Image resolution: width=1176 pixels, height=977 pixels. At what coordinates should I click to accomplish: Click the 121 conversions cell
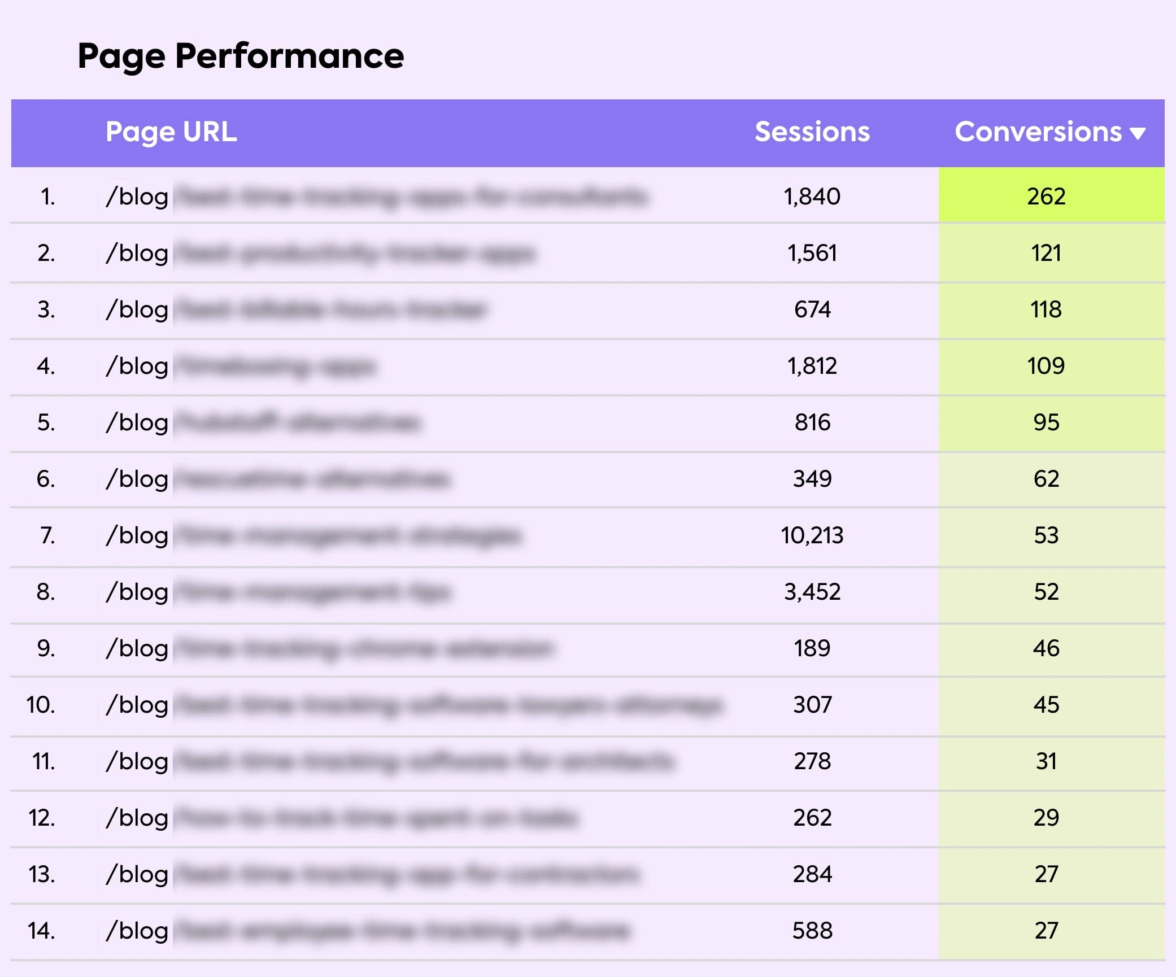(x=1046, y=253)
